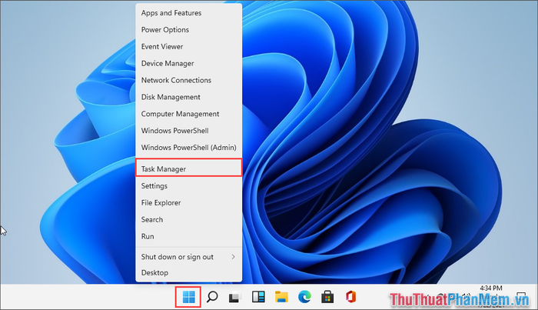Viewport: 538px width, 310px height.
Task: Open Windows PowerShell (Admin)
Action: [188, 147]
